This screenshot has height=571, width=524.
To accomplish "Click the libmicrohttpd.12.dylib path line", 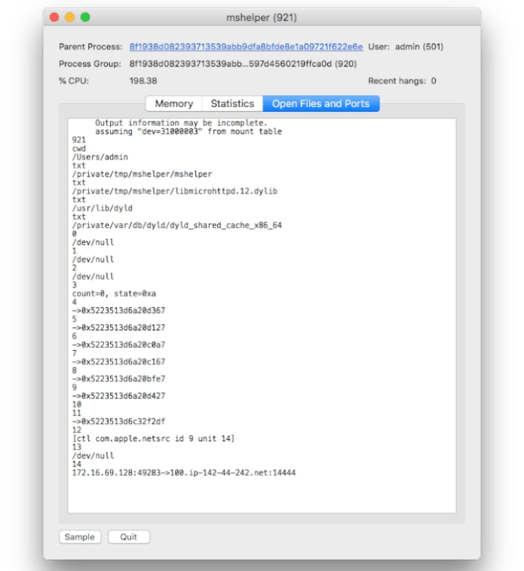I will (x=175, y=191).
